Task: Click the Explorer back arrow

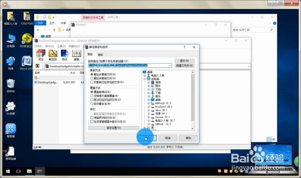Action: point(38,30)
